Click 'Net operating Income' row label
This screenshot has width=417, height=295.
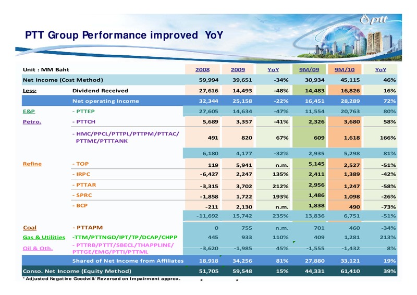tap(106, 101)
